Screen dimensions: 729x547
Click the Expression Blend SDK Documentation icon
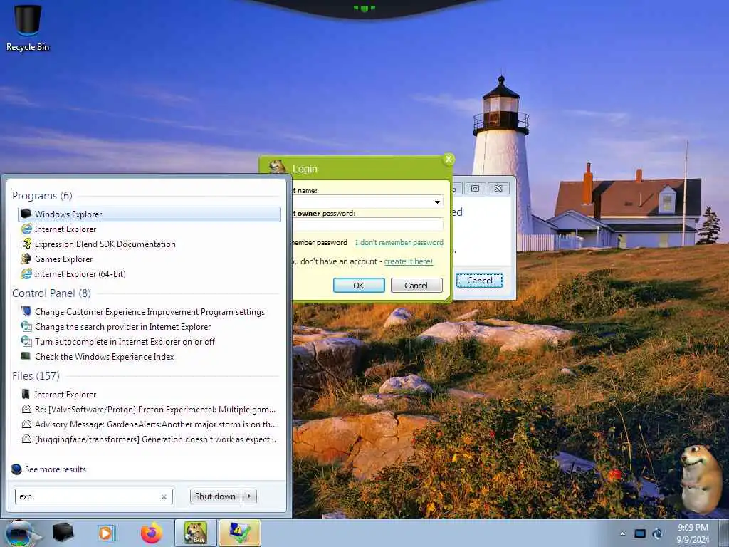[26, 244]
